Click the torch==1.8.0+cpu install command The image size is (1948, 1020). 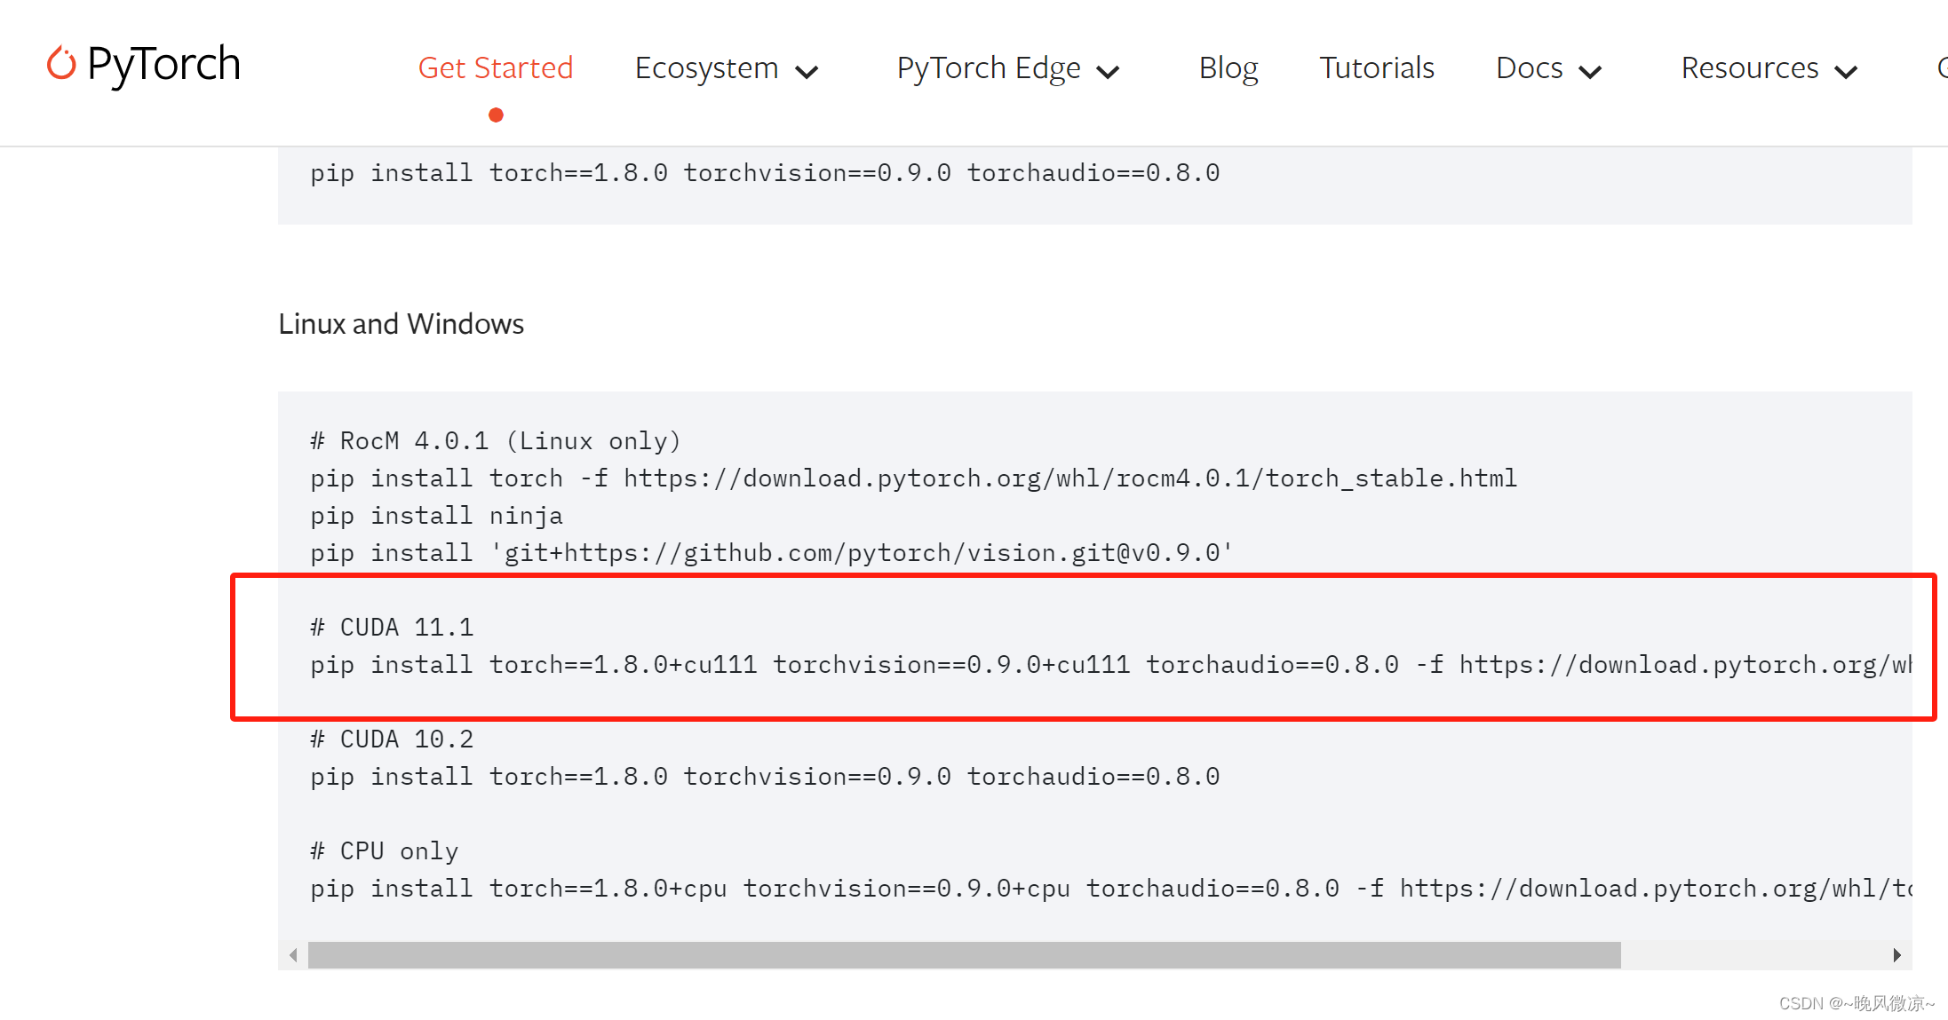coord(1110,889)
